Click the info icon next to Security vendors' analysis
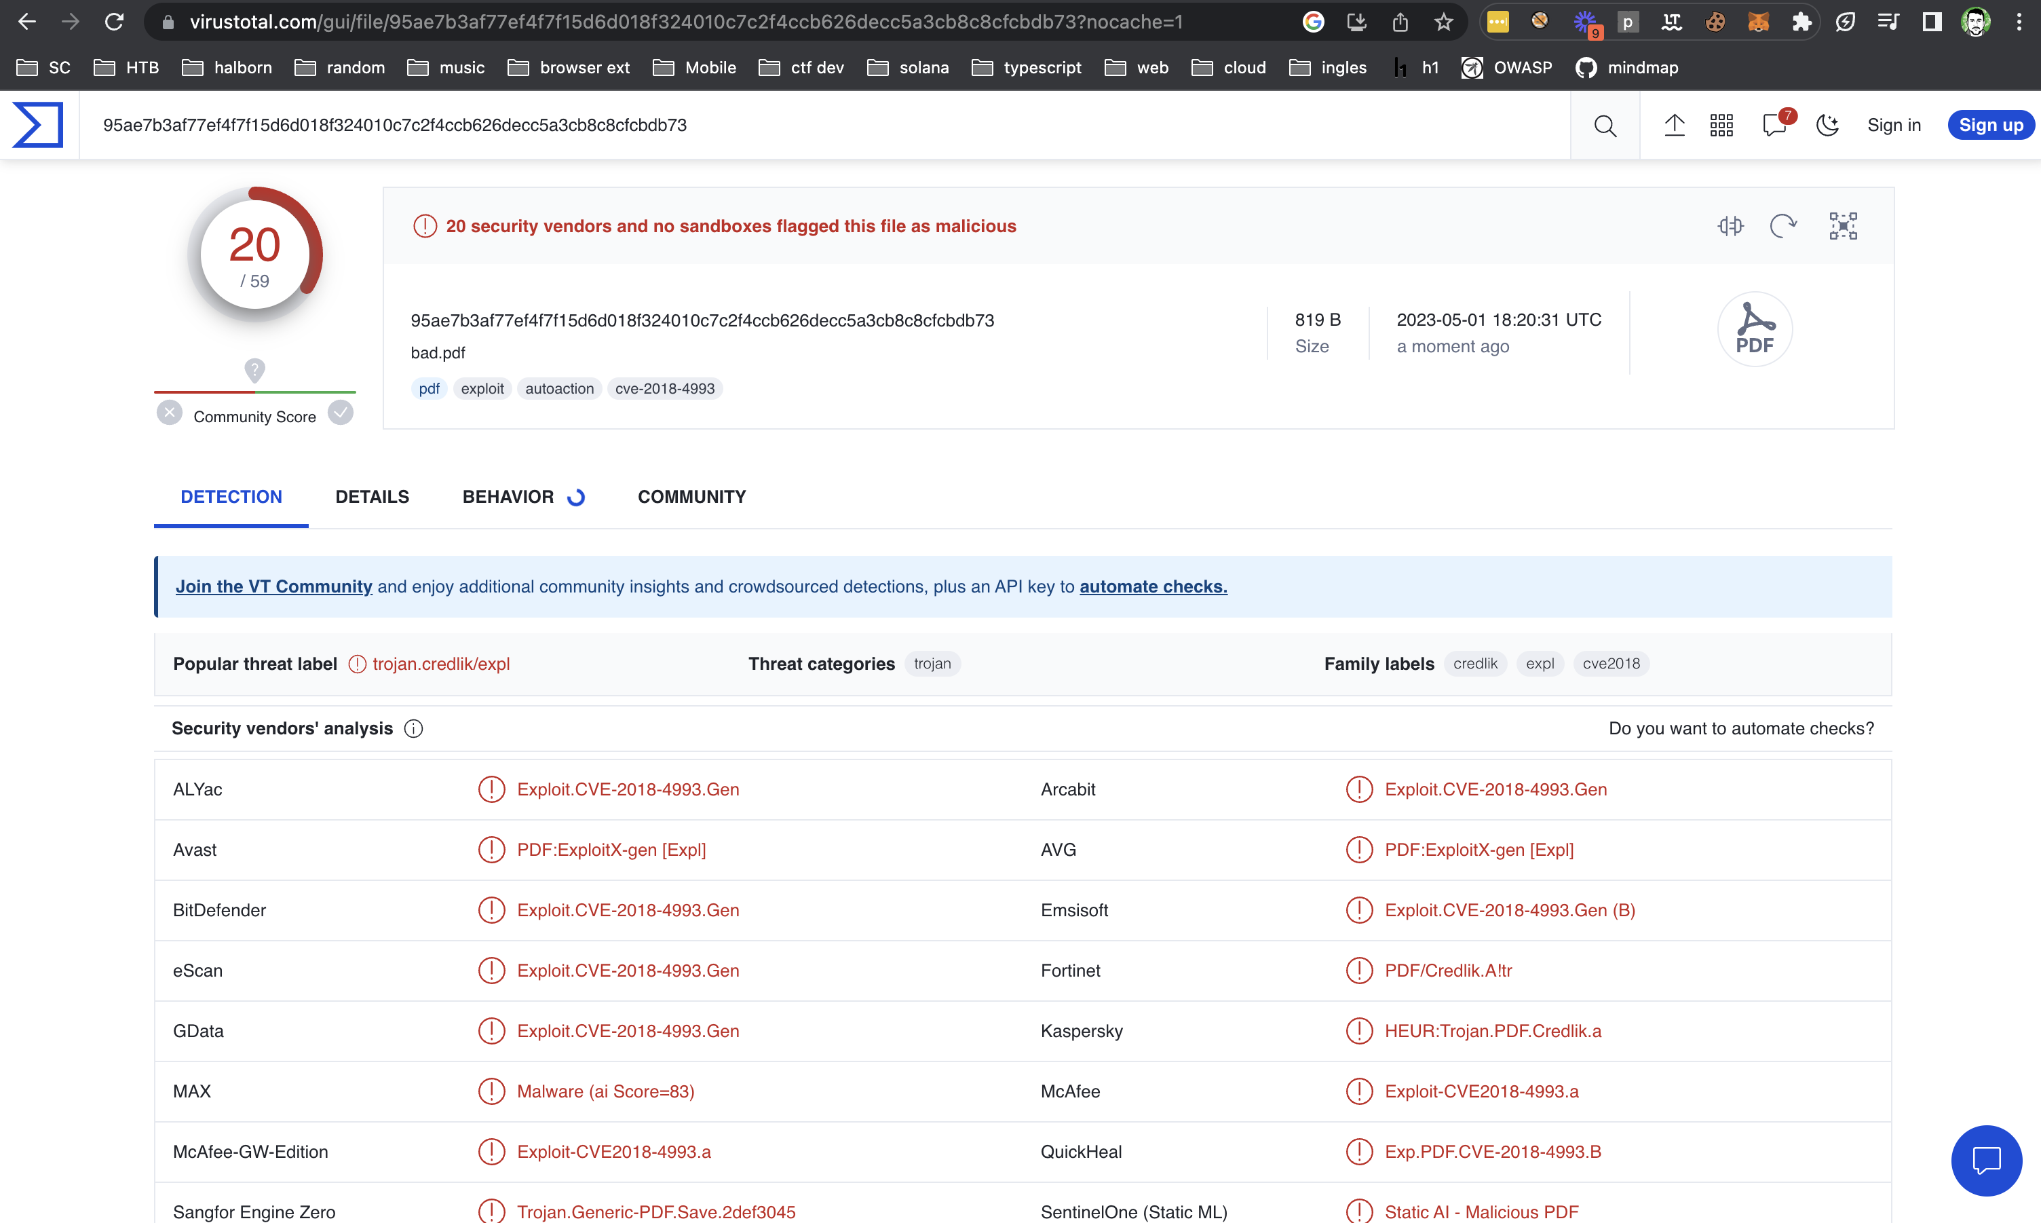The width and height of the screenshot is (2041, 1223). pos(413,728)
